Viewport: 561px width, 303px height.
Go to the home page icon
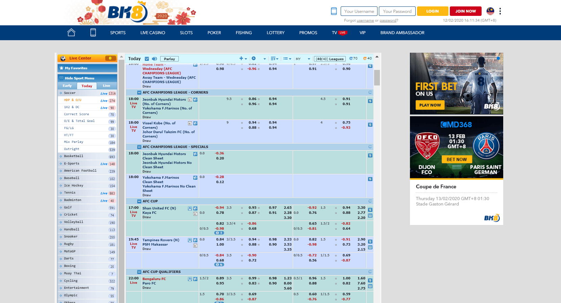click(x=71, y=32)
